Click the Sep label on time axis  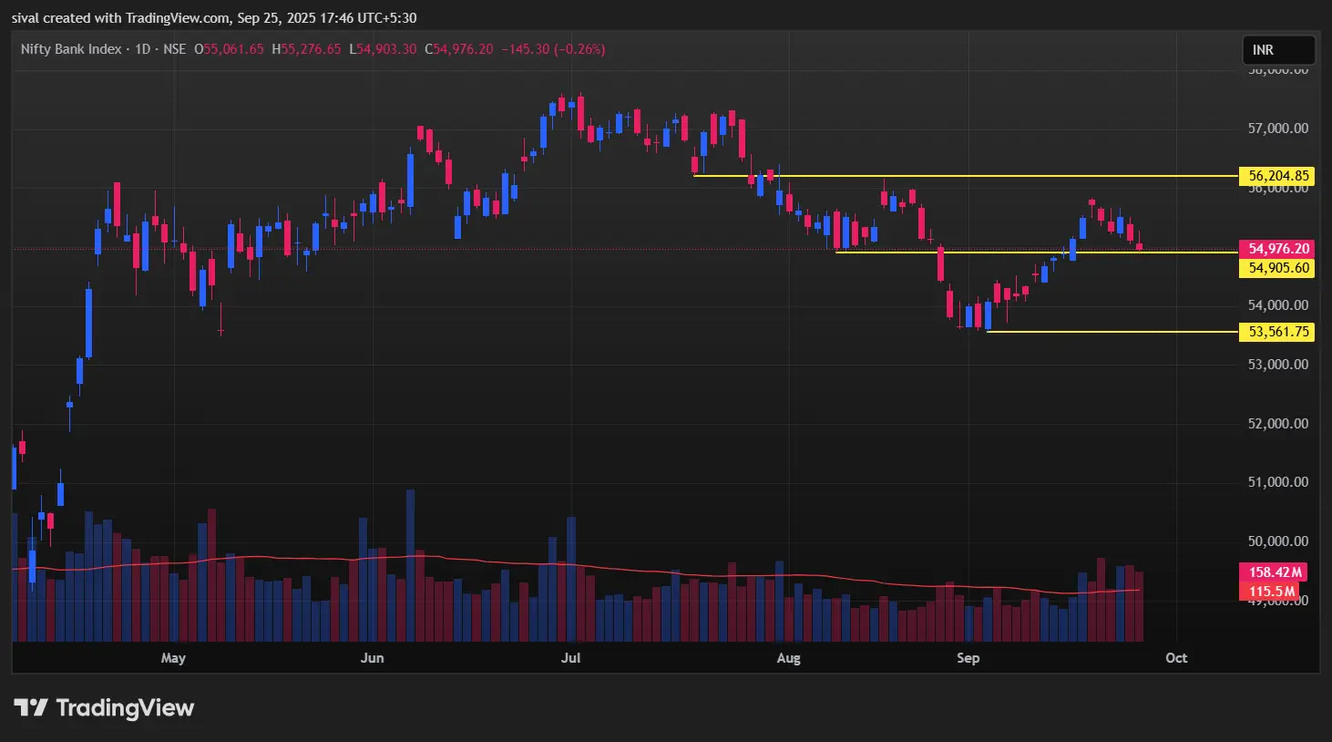(968, 658)
